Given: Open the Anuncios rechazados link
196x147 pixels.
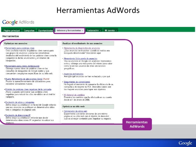Looking at the screenshot, I should coord(73,74).
